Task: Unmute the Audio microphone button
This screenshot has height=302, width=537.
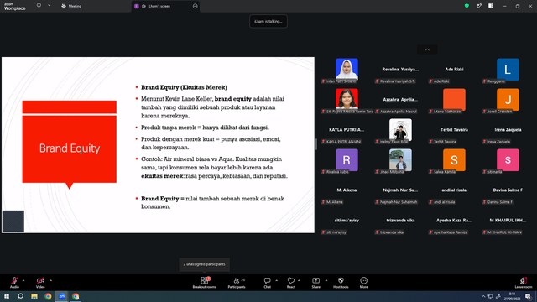Action: [x=14, y=282]
